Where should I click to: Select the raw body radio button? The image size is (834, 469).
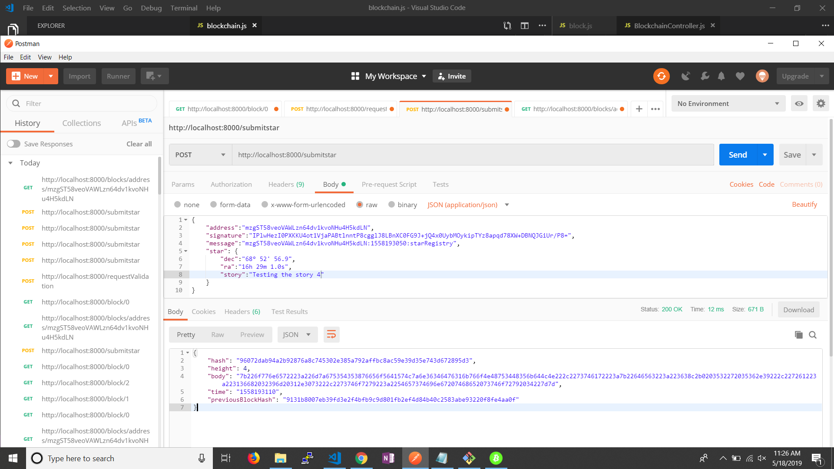(359, 205)
